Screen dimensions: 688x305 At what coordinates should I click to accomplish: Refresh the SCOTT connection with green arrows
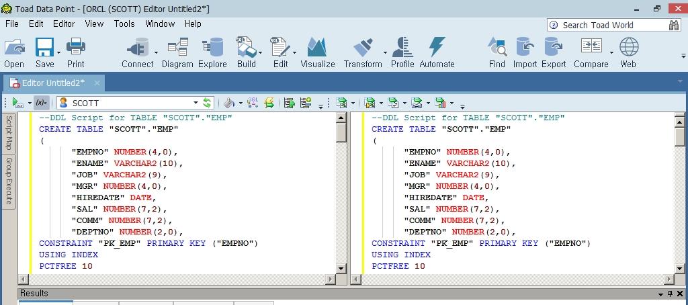(x=208, y=103)
